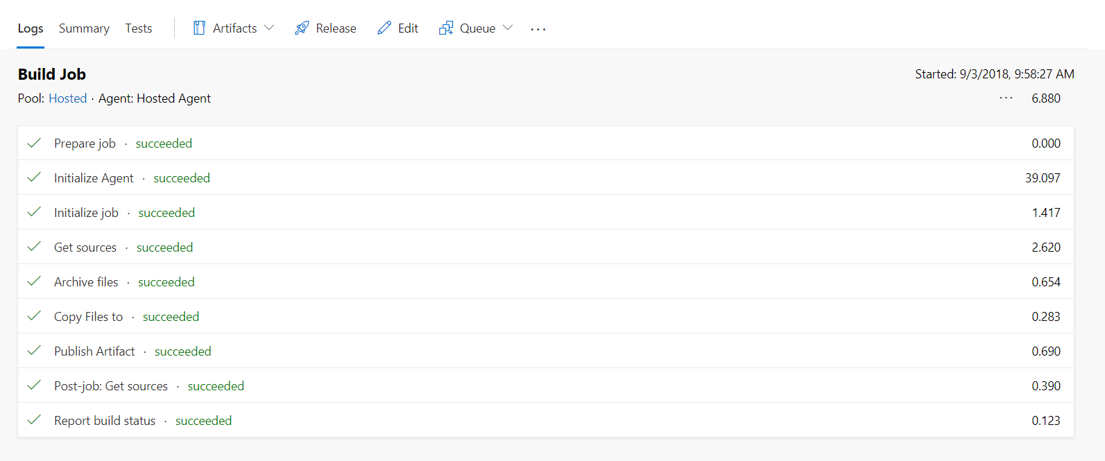Open the Report build status step

(546, 420)
